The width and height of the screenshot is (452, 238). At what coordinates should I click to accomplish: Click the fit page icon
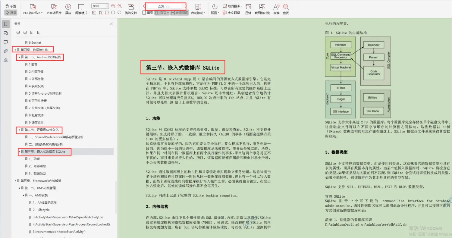[100, 13]
